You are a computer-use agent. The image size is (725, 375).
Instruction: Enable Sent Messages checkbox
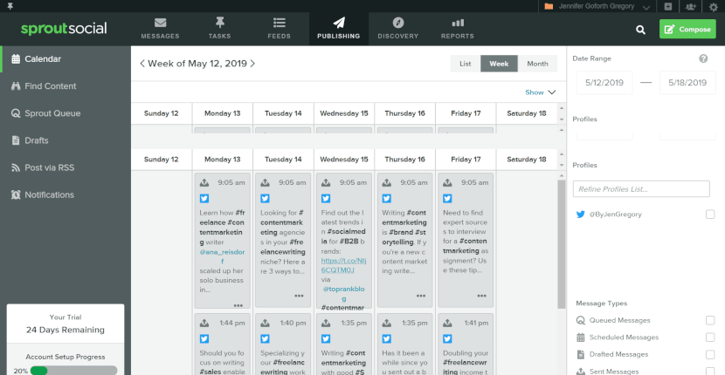pyautogui.click(x=710, y=371)
